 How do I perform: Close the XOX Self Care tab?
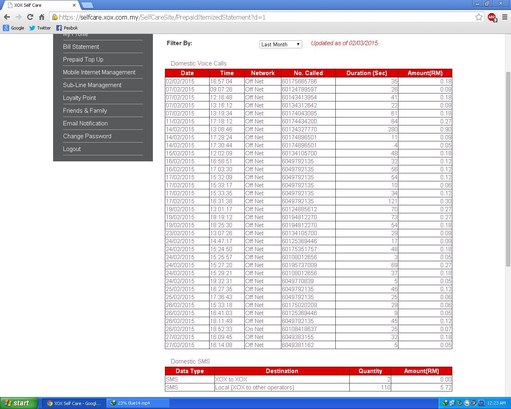pos(74,5)
